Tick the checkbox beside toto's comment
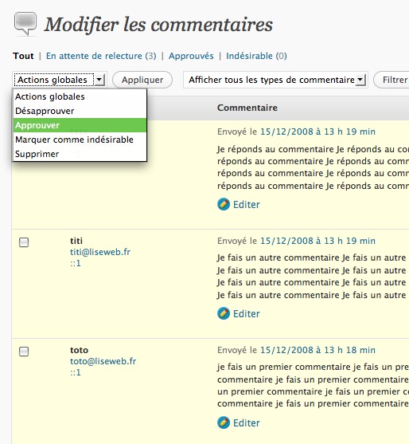The height and width of the screenshot is (444, 409). pos(24,352)
